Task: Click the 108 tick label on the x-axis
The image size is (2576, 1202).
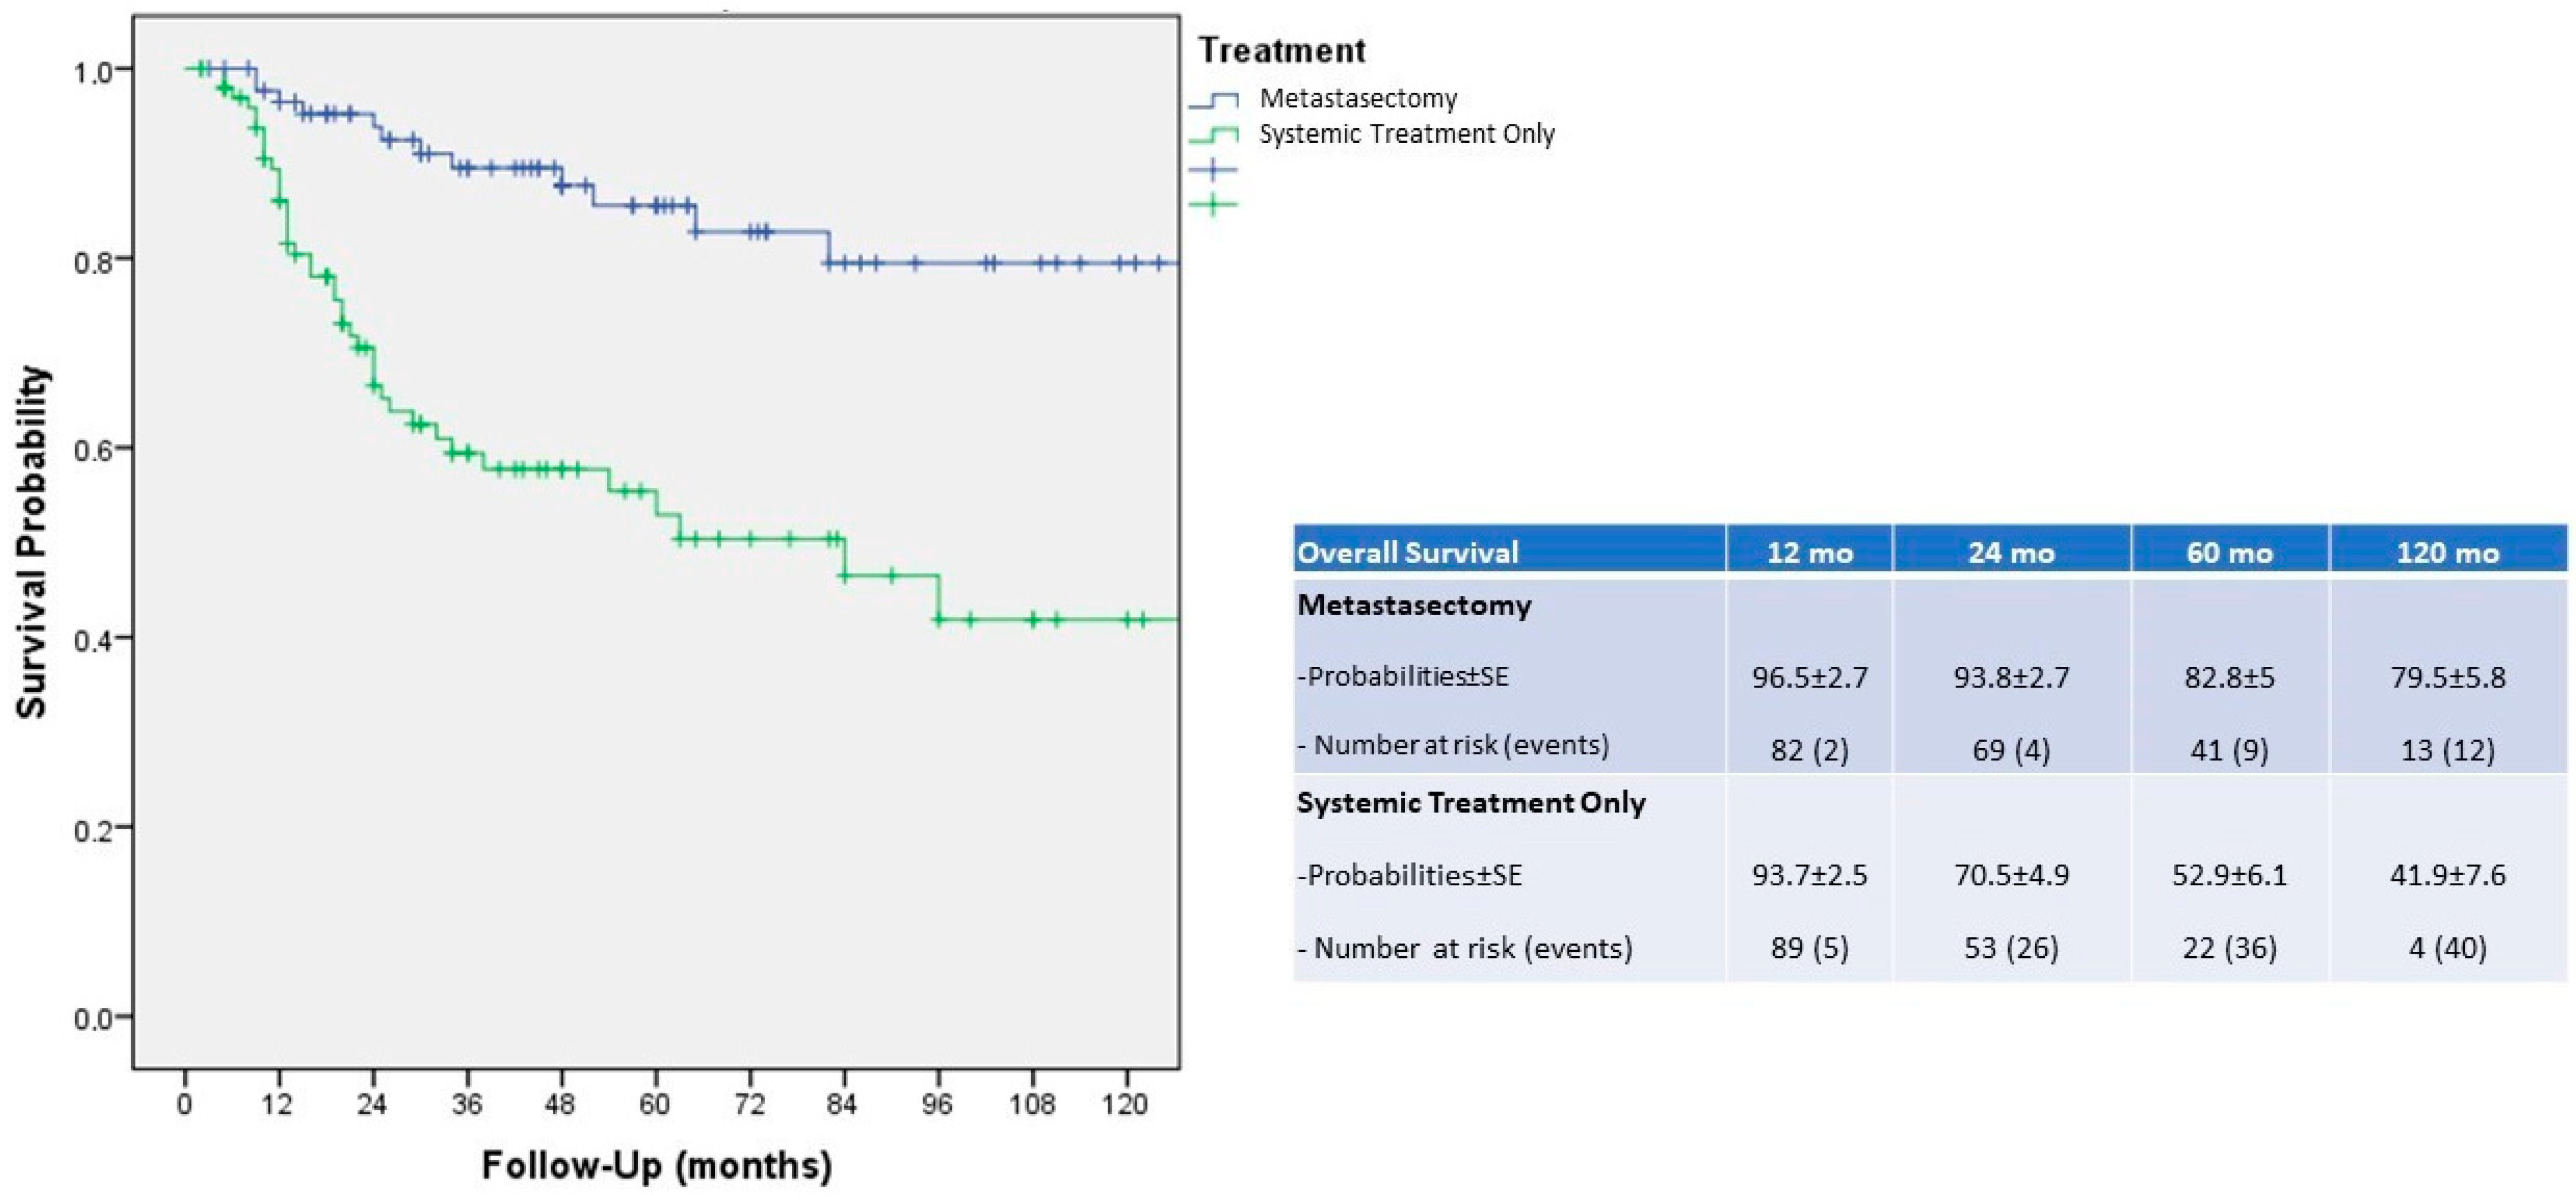Action: coord(1031,1104)
